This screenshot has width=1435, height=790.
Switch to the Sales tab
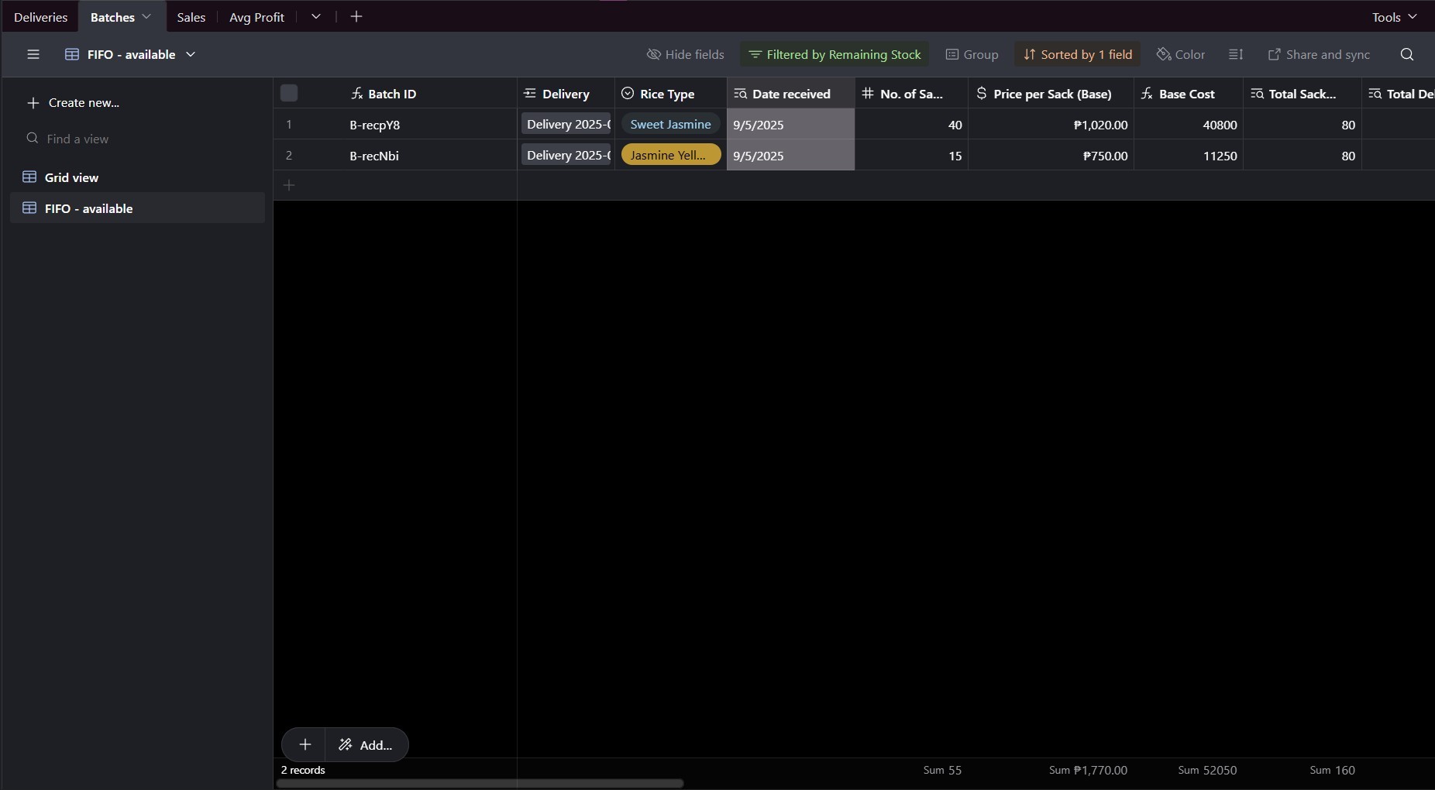(191, 17)
